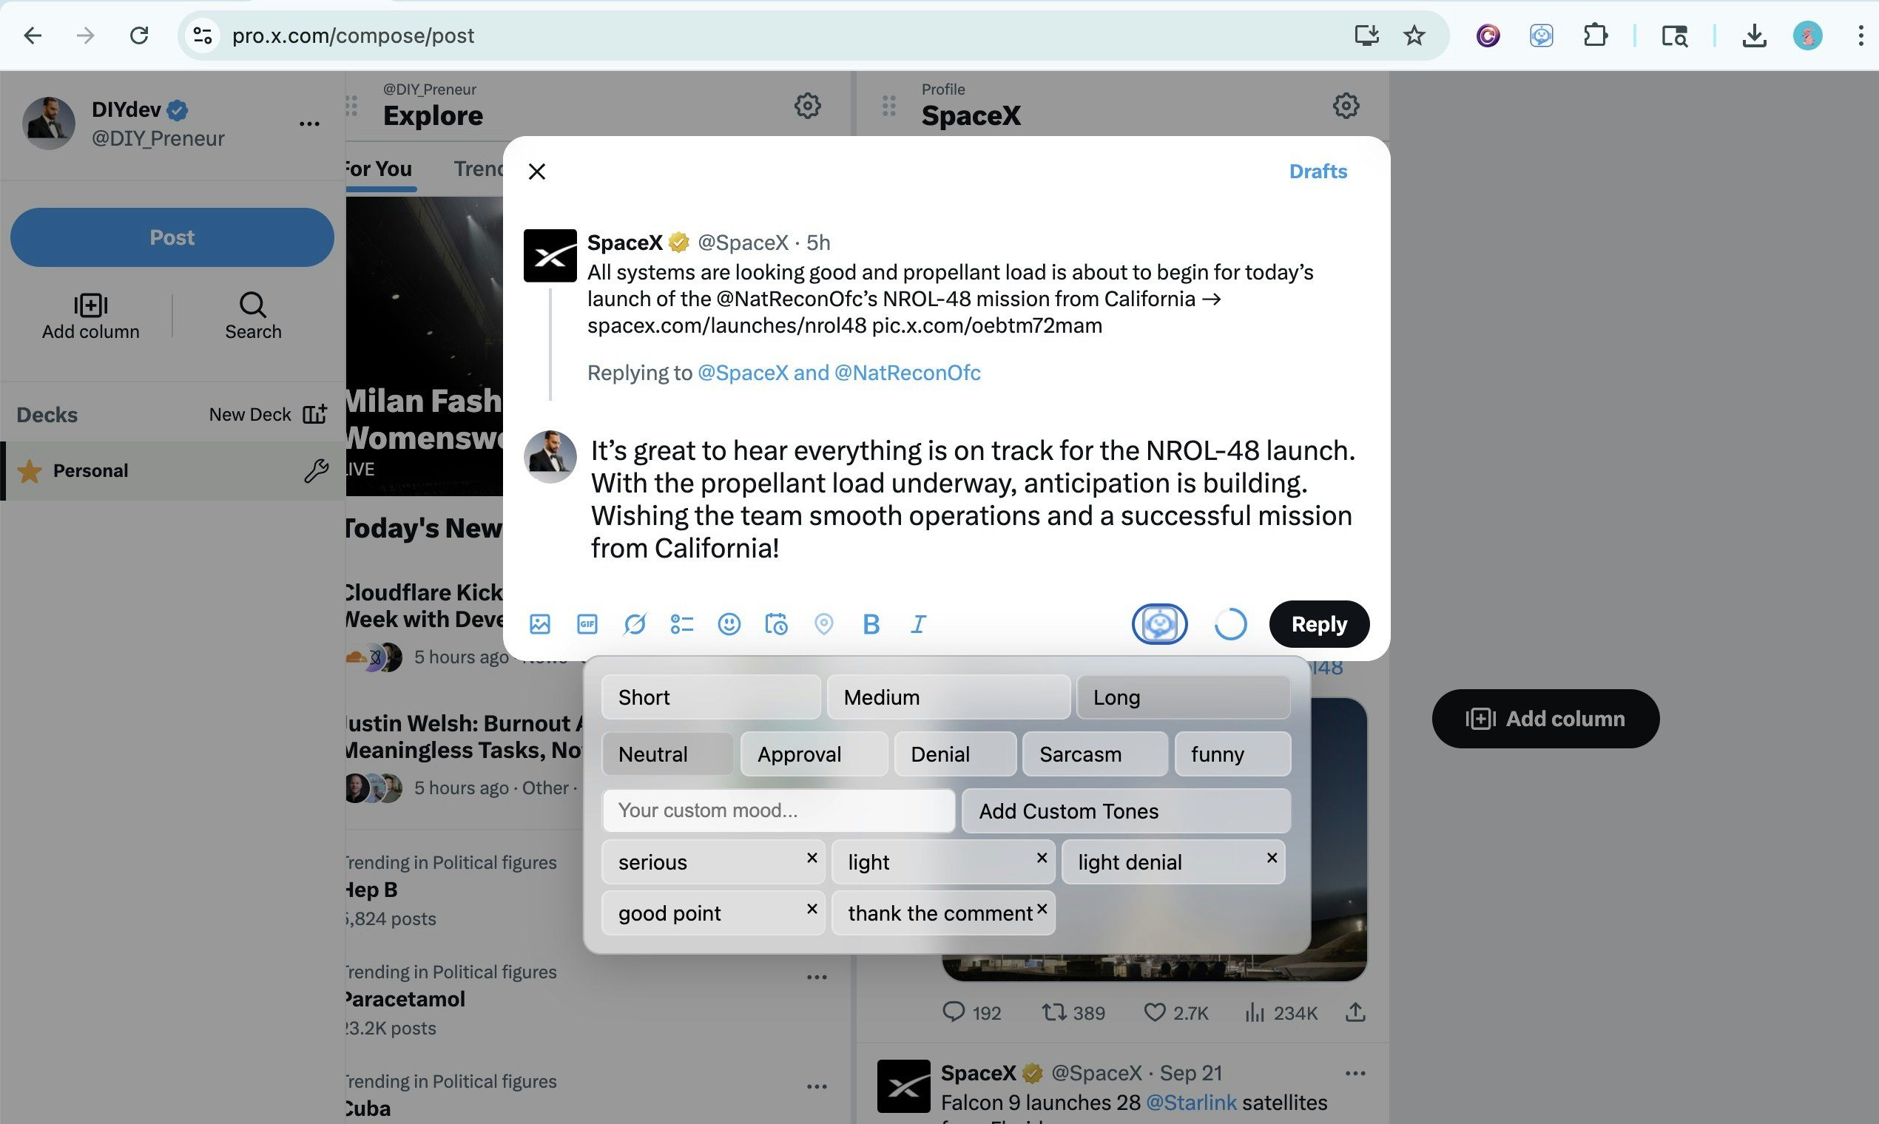Focus the custom mood input field
Viewport: 1879px width, 1124px height.
pyautogui.click(x=778, y=810)
